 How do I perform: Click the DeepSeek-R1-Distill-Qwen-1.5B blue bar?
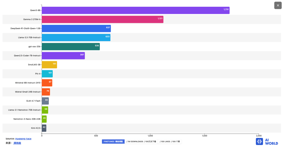tap(76, 29)
